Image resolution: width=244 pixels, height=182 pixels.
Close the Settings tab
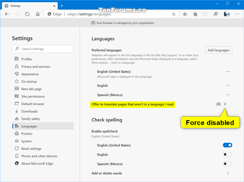click(54, 6)
